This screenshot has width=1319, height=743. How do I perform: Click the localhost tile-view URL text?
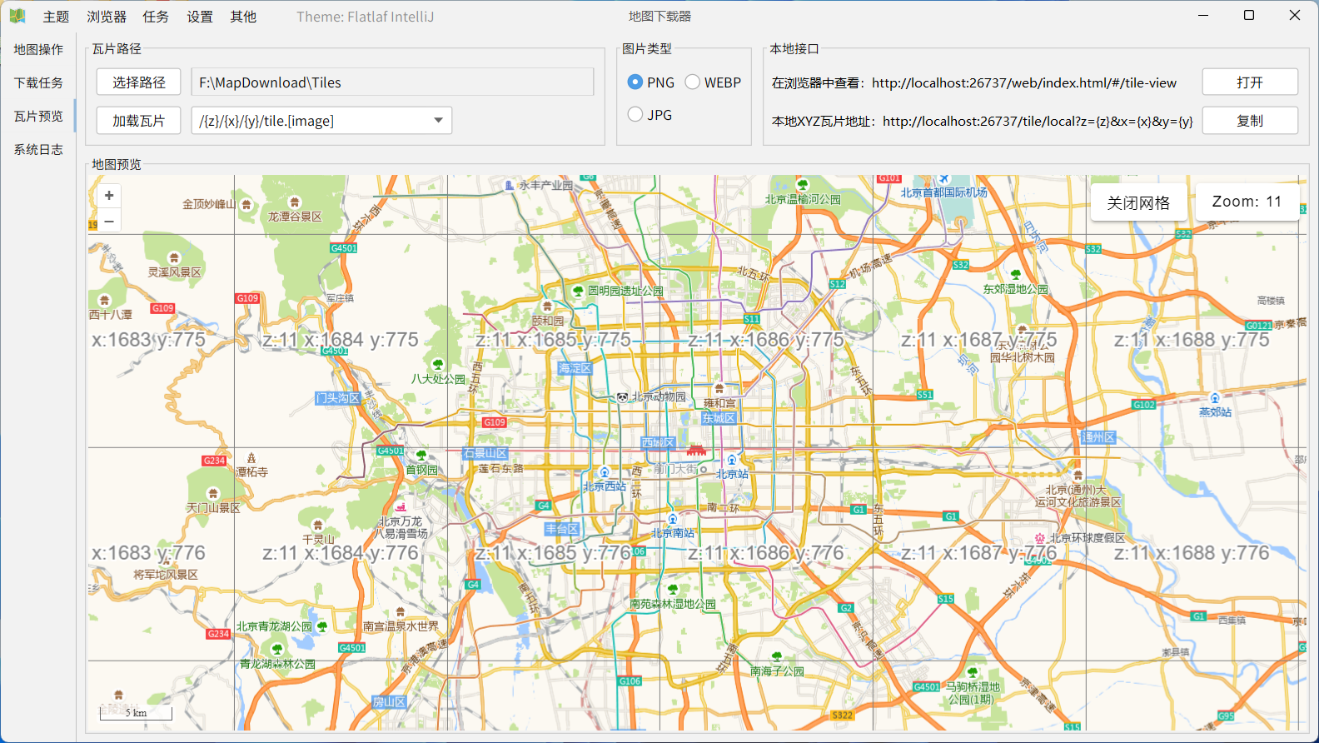(1024, 82)
